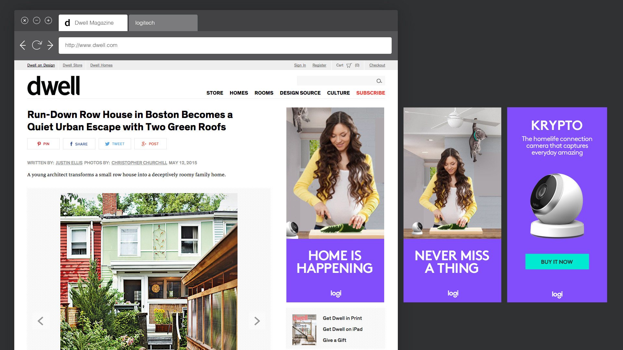
Task: Click the Dwell 'd' favicon on the tab
Action: (67, 23)
